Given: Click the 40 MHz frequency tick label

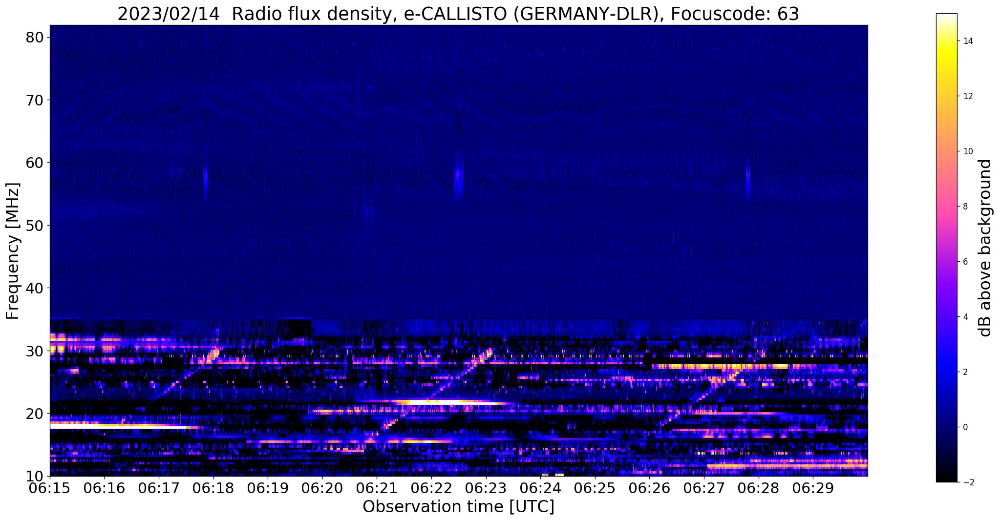Looking at the screenshot, I should click(x=35, y=288).
